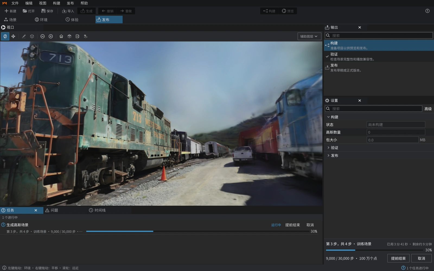Open the 辅助图层 dropdown
This screenshot has width=434, height=271.
coord(309,36)
